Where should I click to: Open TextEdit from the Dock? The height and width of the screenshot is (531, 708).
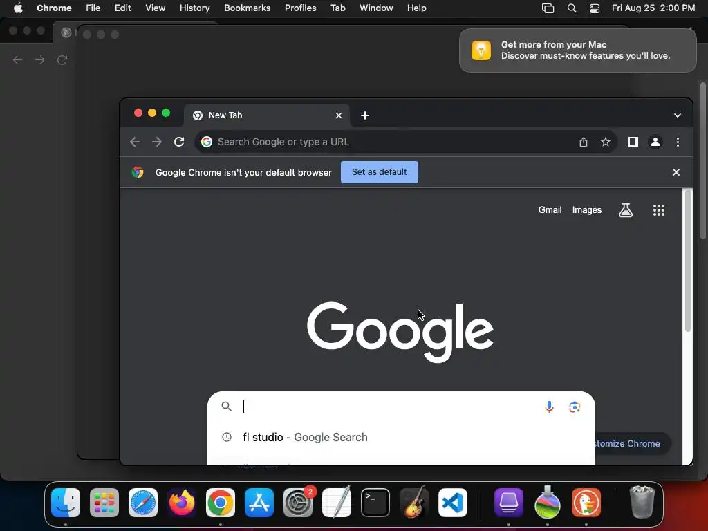[x=337, y=502]
